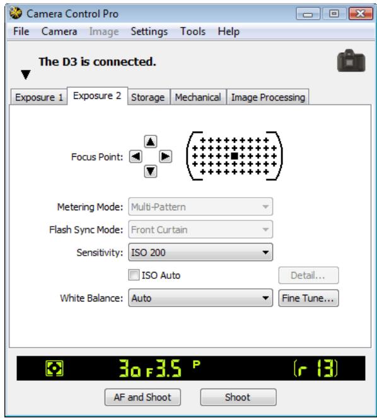Screen dimensions: 377x418
Task: Click the Shoot button
Action: pos(238,397)
